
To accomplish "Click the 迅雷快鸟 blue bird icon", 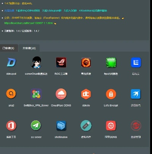I will click(136, 94).
